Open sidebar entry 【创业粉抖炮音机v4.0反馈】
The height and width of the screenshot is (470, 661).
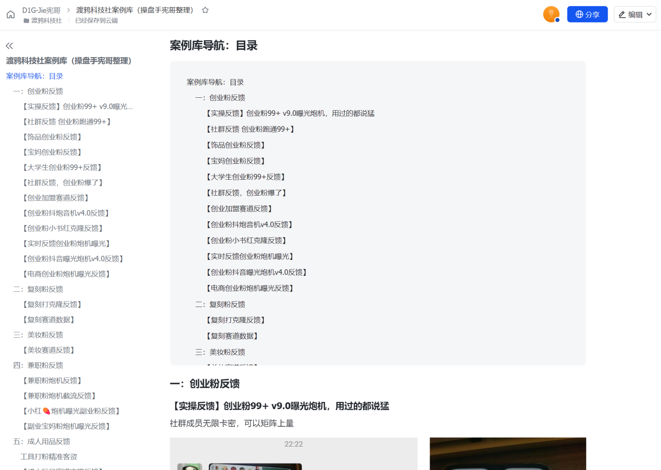point(66,213)
